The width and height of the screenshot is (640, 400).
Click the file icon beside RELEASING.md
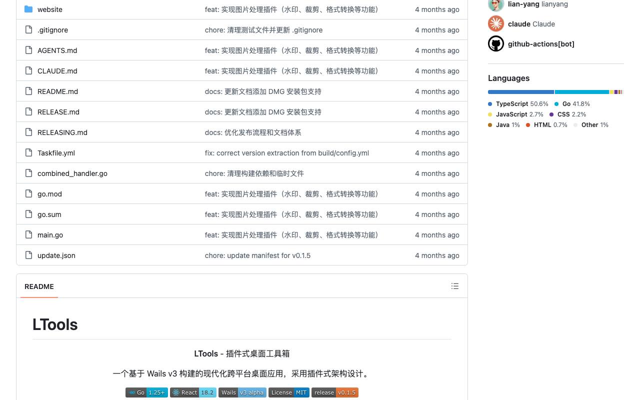[28, 132]
